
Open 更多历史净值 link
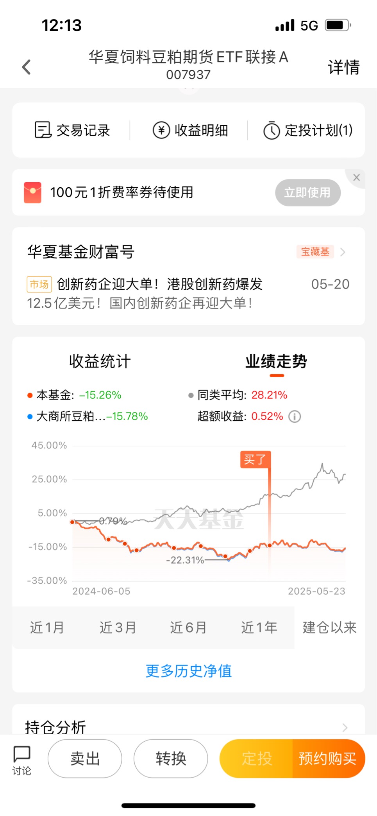[189, 671]
